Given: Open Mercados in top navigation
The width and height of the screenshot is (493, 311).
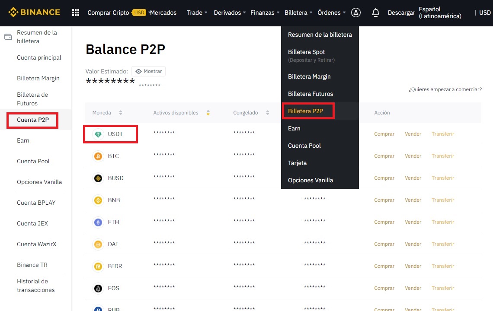Looking at the screenshot, I should (x=163, y=13).
